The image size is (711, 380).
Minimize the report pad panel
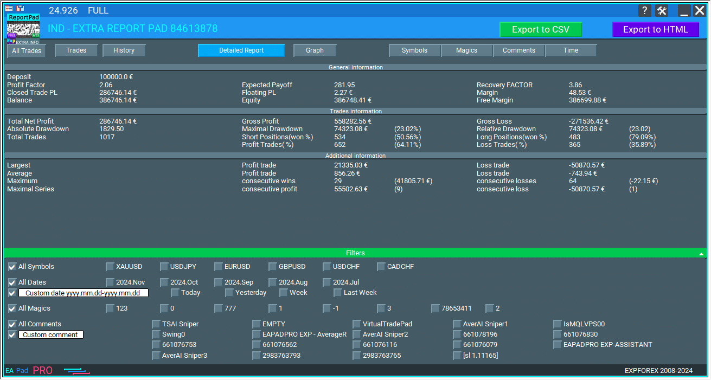pos(684,11)
